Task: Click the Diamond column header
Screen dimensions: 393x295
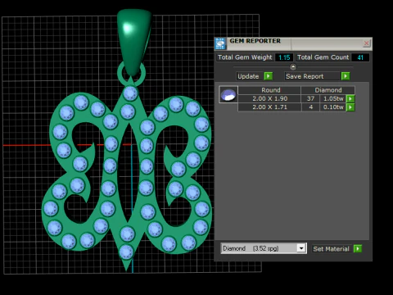Action: (x=328, y=90)
